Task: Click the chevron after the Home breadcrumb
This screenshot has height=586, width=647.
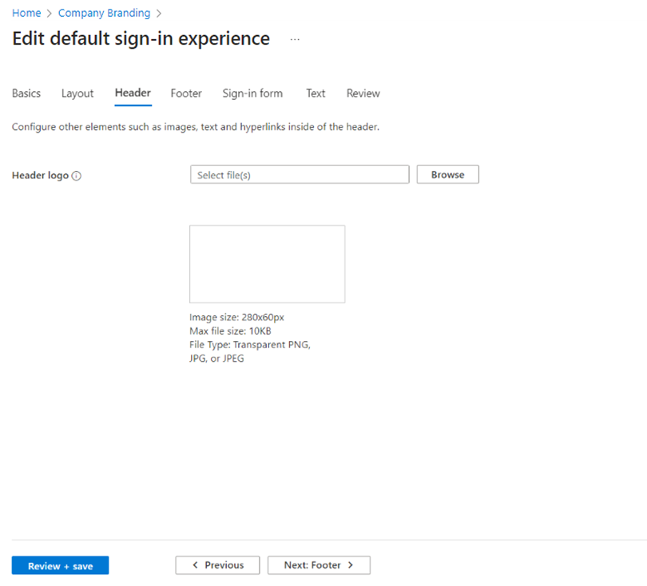Action: point(50,13)
